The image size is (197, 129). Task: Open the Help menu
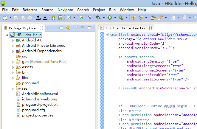click(x=142, y=10)
